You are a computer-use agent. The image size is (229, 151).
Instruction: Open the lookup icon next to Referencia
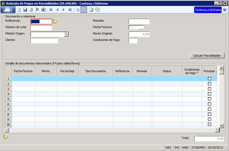54,22
